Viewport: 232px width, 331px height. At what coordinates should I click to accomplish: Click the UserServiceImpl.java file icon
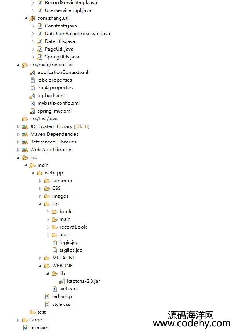click(40, 10)
